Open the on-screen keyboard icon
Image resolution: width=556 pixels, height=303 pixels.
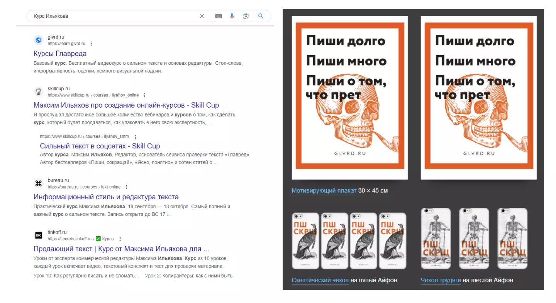pos(219,16)
